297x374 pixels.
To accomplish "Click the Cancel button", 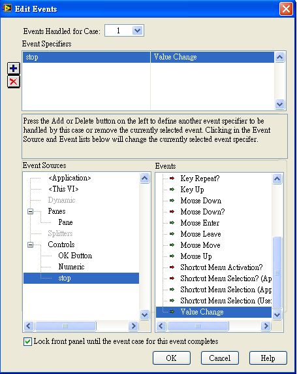I will 220,358.
